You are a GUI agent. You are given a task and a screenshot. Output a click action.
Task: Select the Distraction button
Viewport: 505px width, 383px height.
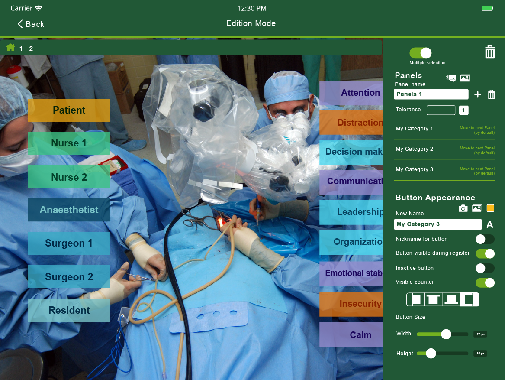click(x=351, y=122)
